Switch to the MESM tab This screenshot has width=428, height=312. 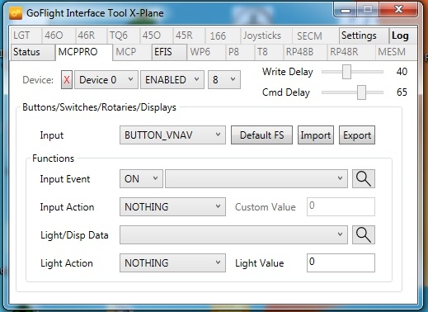point(396,52)
